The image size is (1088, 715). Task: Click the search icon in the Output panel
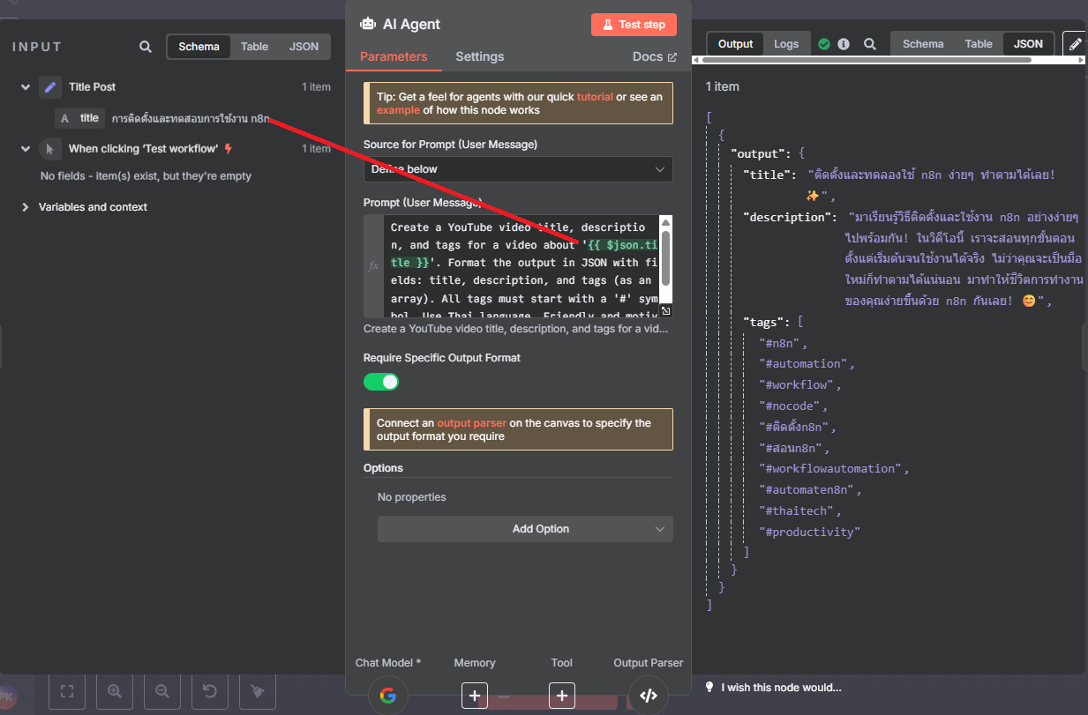point(870,44)
